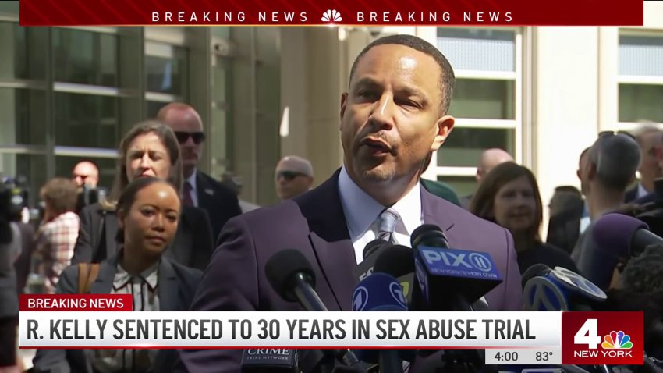Viewport: 663px width, 373px height.
Task: Click the blue circle-7 microphone flag on right
Action: pos(563,288)
